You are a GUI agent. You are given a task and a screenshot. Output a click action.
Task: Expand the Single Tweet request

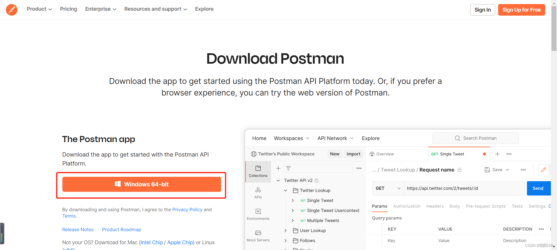(x=293, y=201)
